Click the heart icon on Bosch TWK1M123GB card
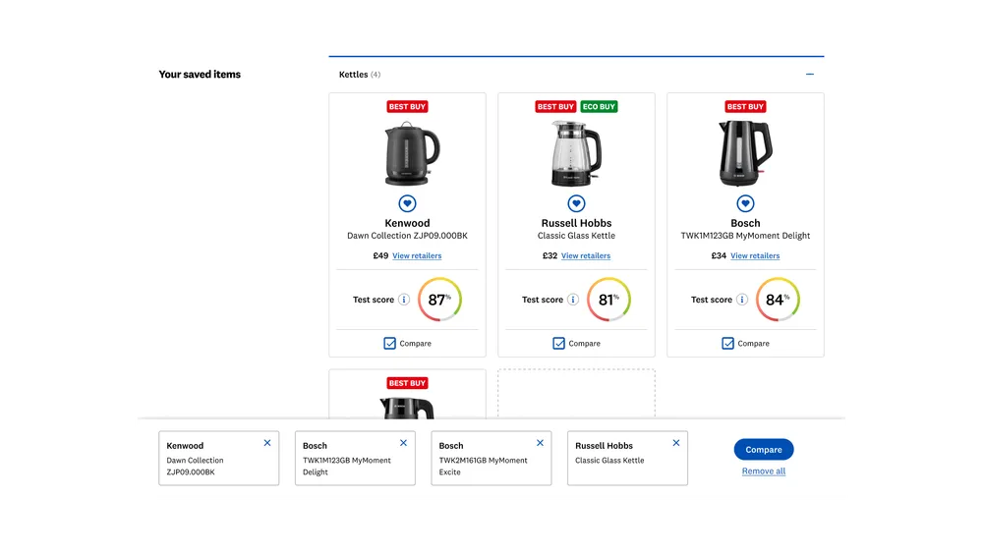The width and height of the screenshot is (983, 553). [745, 203]
